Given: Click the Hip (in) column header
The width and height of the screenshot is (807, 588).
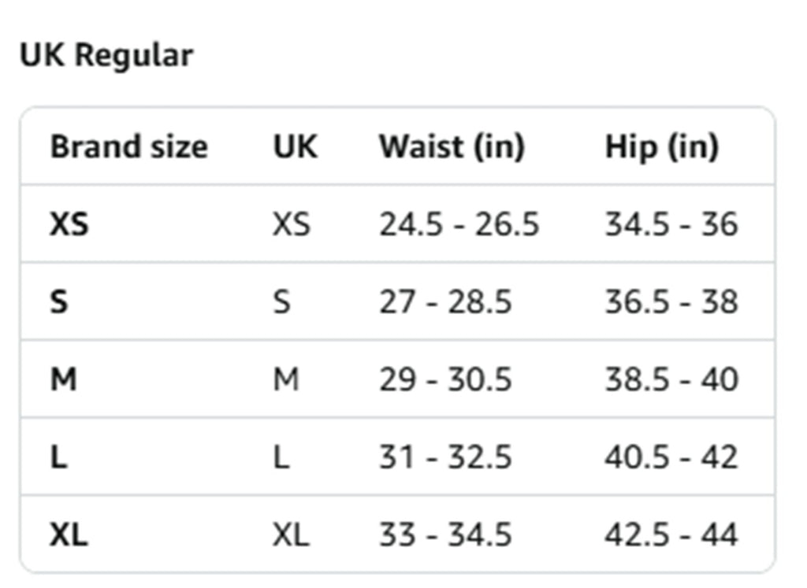Looking at the screenshot, I should (661, 147).
